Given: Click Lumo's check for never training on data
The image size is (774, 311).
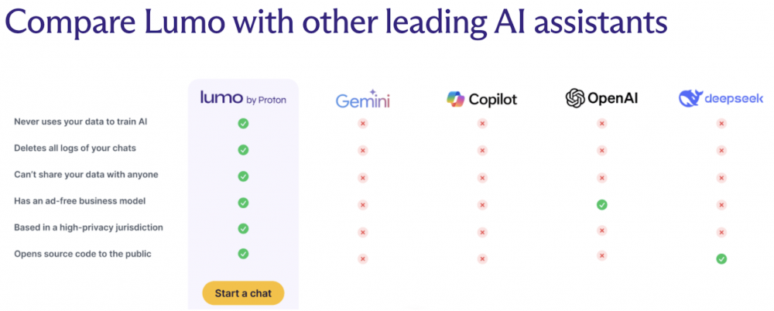Looking at the screenshot, I should point(243,124).
